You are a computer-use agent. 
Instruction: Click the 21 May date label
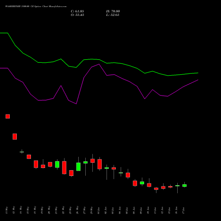pyautogui.click(x=56, y=210)
